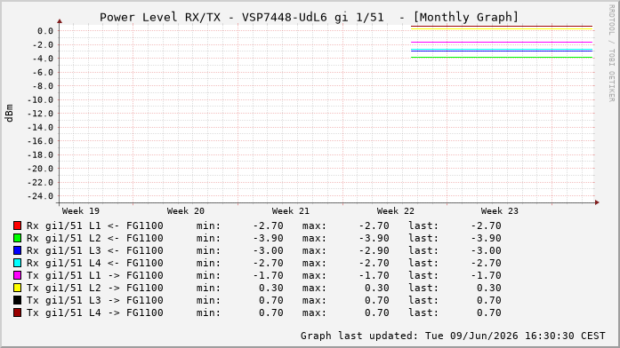Click the Week 23 axis label

click(x=499, y=211)
